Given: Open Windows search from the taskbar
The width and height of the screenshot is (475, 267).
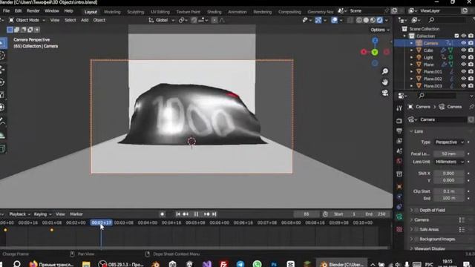Looking at the screenshot, I should pos(17,264).
